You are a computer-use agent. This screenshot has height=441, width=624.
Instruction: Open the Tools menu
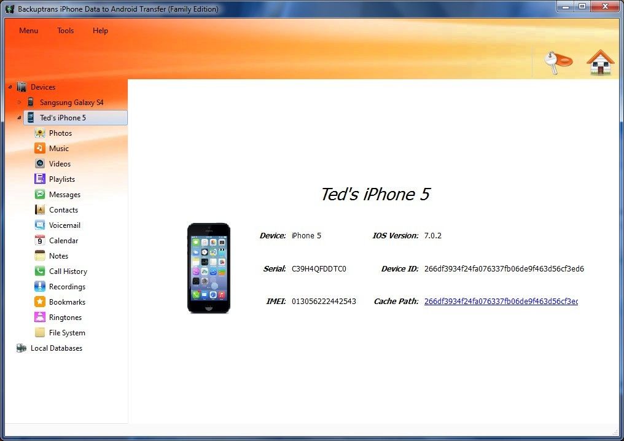65,31
